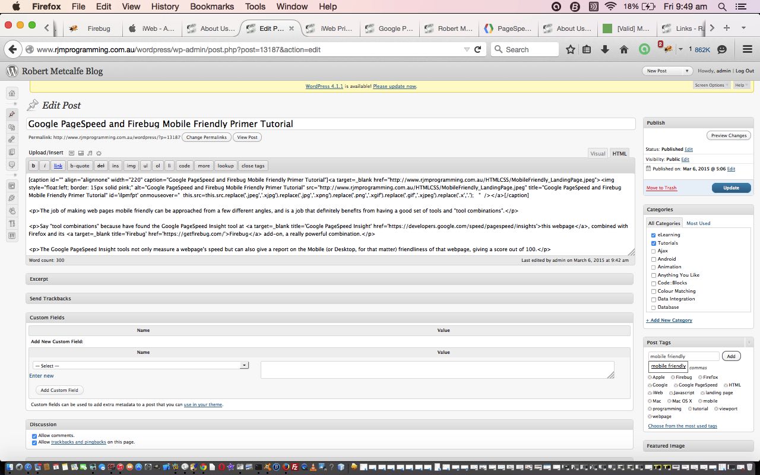Click the Update button
This screenshot has height=475, width=760.
(x=731, y=188)
